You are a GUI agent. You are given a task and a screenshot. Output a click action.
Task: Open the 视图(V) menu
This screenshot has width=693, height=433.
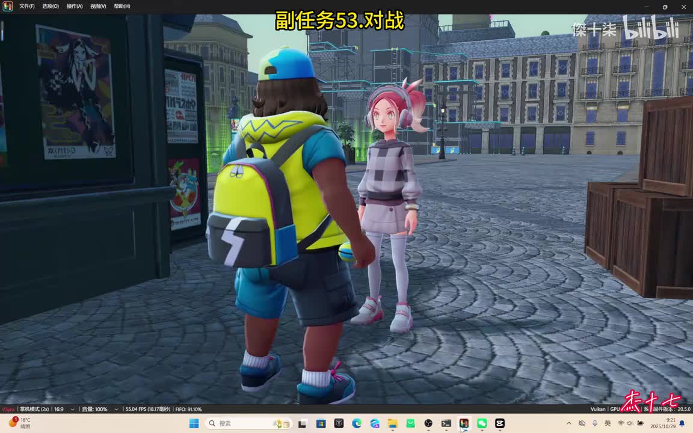click(x=98, y=6)
